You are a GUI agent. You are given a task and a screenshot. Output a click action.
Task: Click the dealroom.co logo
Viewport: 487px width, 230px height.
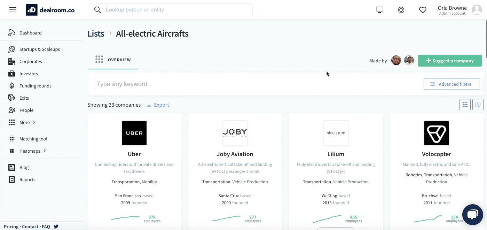pos(50,10)
